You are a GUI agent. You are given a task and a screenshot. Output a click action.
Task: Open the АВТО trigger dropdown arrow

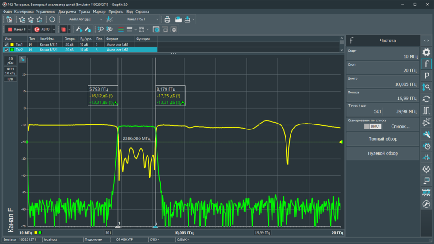tap(54, 29)
